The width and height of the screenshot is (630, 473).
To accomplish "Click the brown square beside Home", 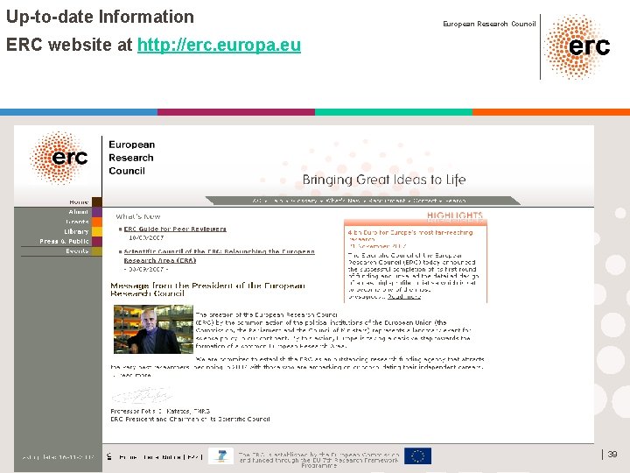I will (97, 202).
